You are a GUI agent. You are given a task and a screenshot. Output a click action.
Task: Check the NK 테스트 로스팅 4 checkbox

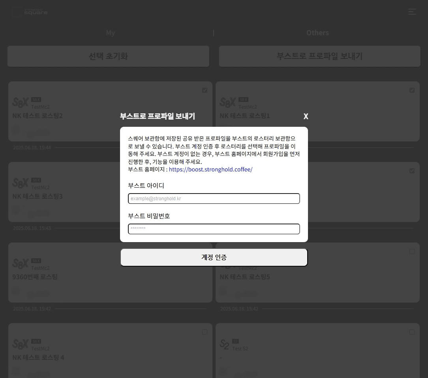(x=205, y=332)
